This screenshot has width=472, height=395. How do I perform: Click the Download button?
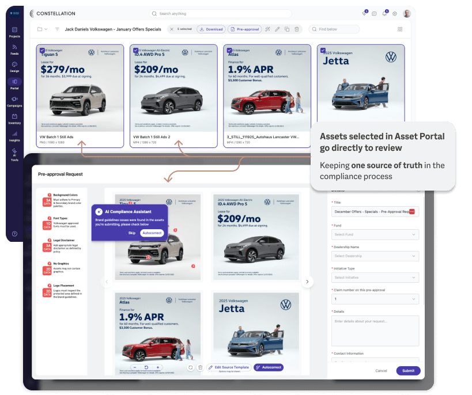pos(212,29)
